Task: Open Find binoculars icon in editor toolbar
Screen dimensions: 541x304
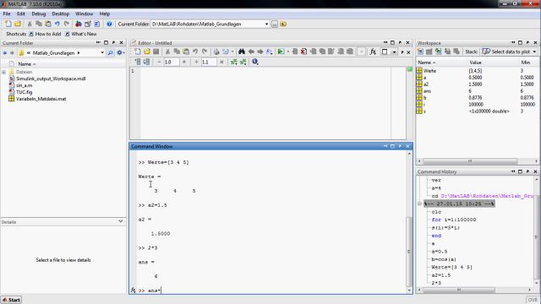Action: pyautogui.click(x=242, y=52)
